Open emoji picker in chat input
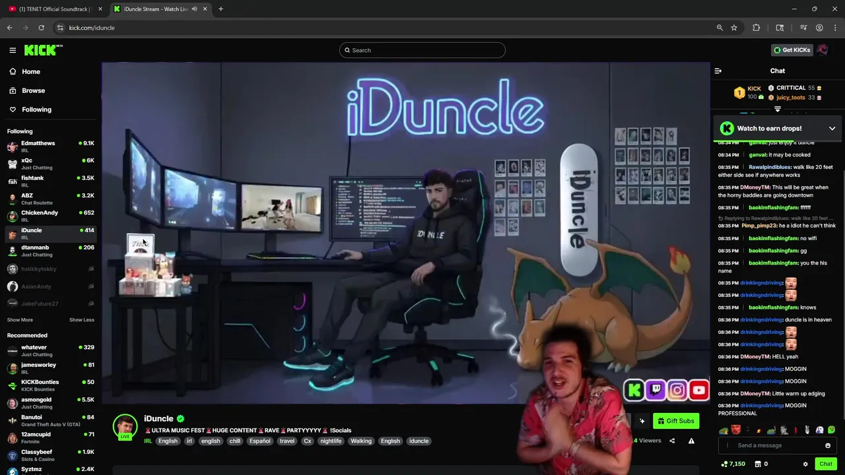Screen dimensions: 845x475 click(x=828, y=445)
